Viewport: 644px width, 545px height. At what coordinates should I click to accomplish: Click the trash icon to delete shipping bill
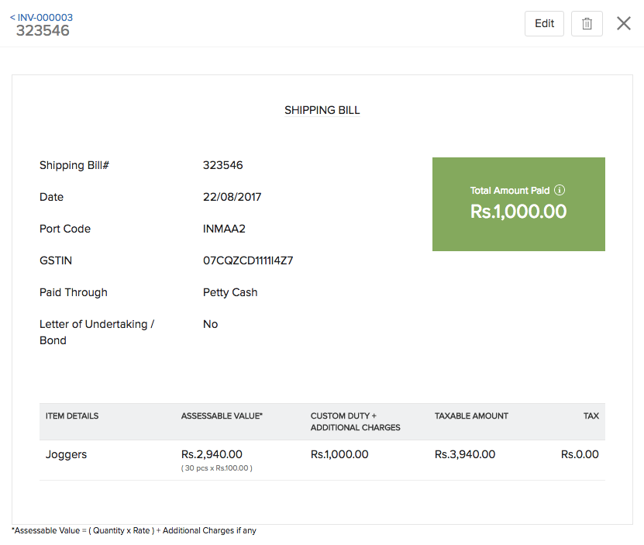coord(587,23)
